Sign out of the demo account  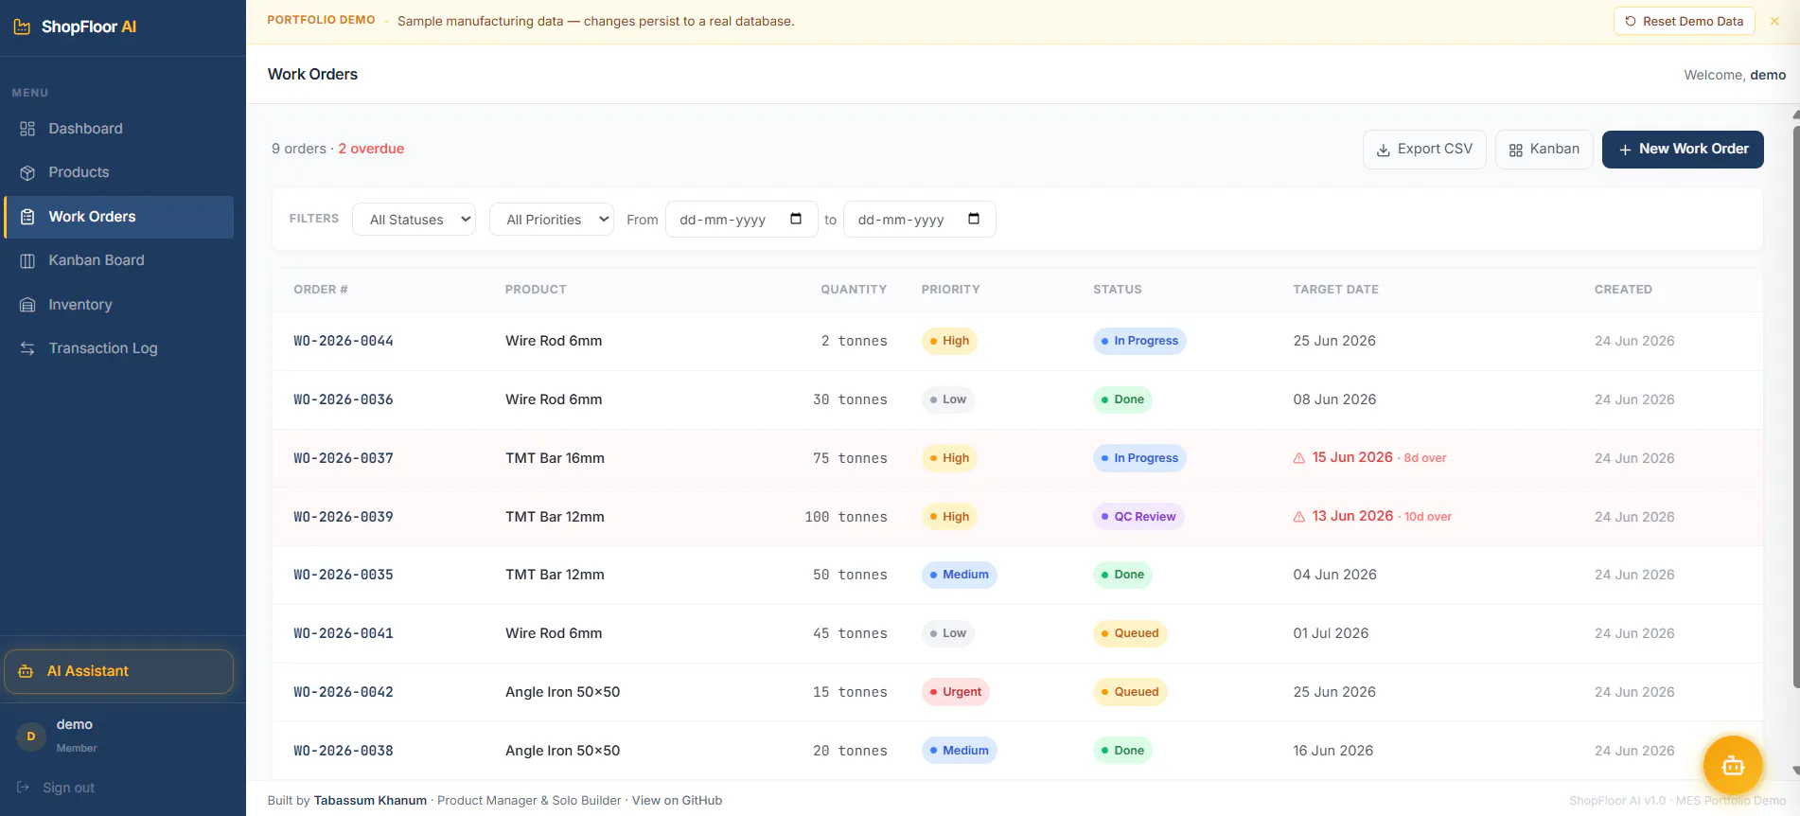56,788
